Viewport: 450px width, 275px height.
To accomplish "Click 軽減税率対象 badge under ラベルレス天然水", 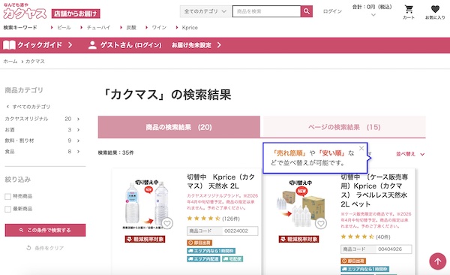I will (x=298, y=239).
